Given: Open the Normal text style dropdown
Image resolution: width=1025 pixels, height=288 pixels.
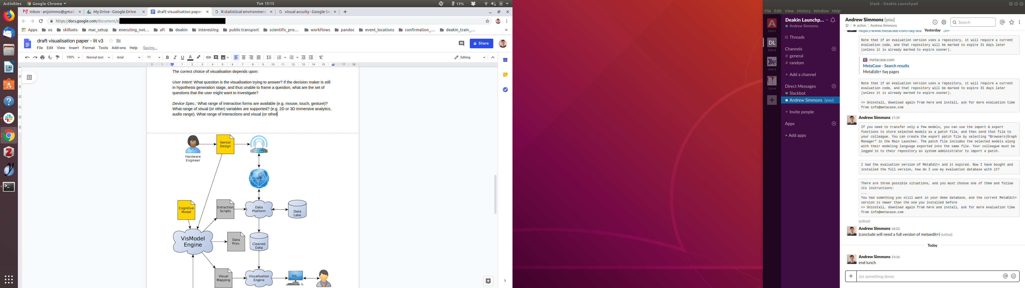Looking at the screenshot, I should (x=98, y=58).
